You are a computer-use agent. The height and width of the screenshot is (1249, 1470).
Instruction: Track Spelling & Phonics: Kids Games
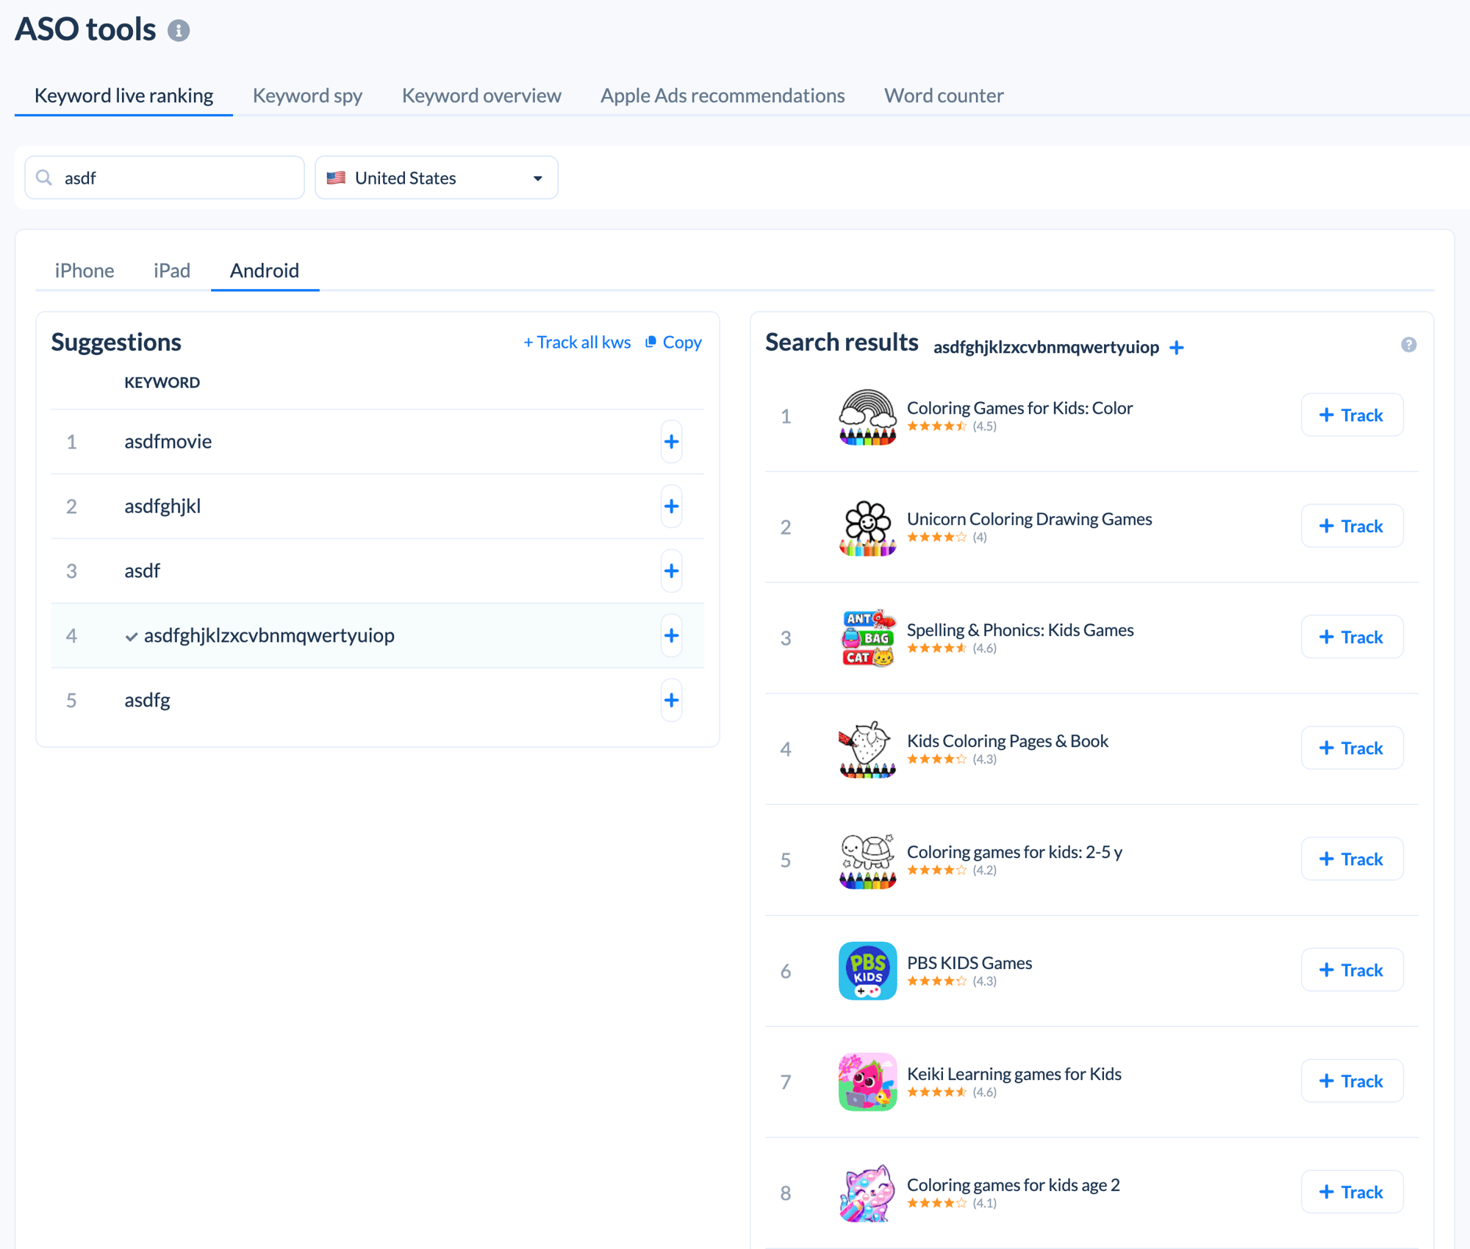(1352, 637)
